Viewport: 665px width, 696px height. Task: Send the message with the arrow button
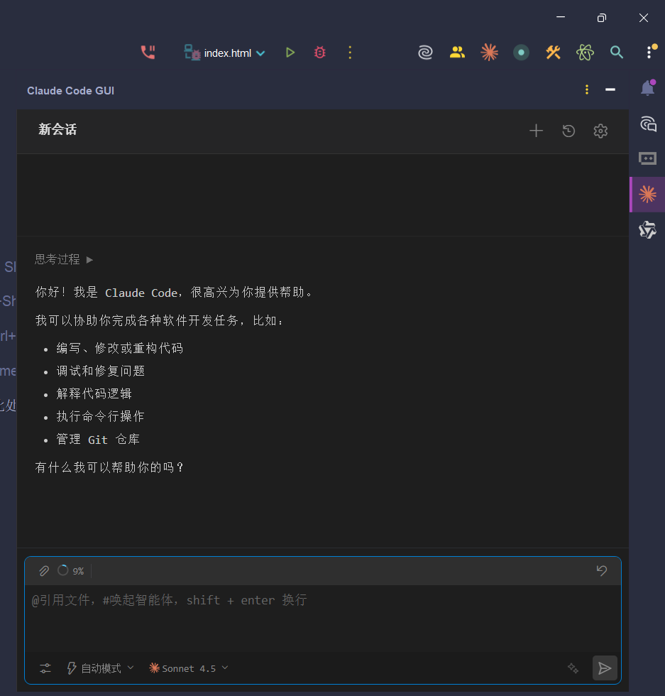click(605, 668)
